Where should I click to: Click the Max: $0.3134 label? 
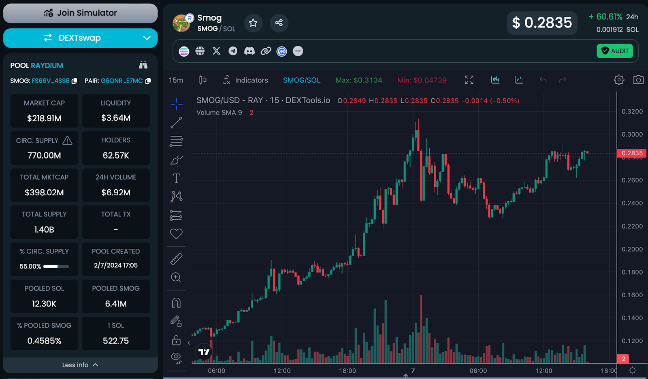tap(359, 80)
